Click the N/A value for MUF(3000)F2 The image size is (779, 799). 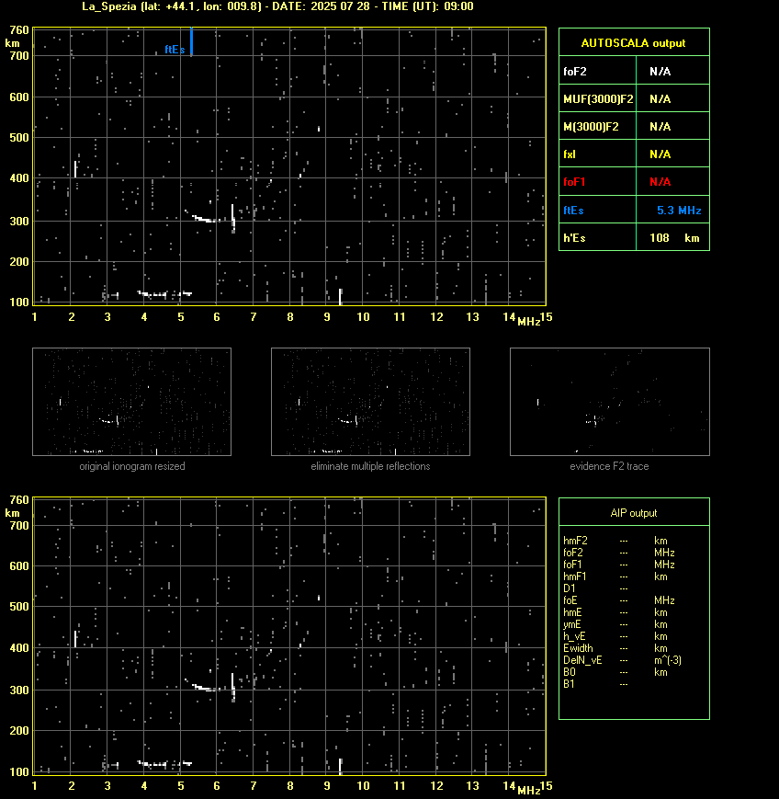pos(660,99)
